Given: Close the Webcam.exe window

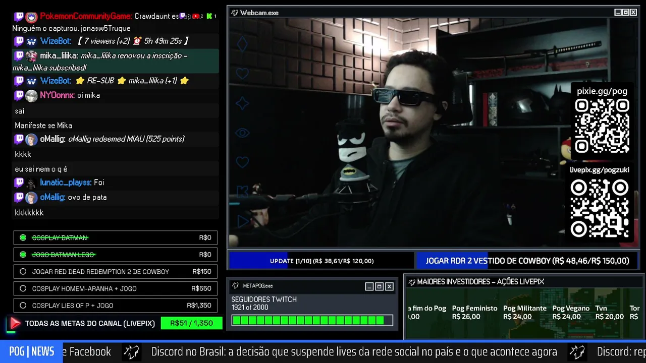Looking at the screenshot, I should click(x=634, y=13).
